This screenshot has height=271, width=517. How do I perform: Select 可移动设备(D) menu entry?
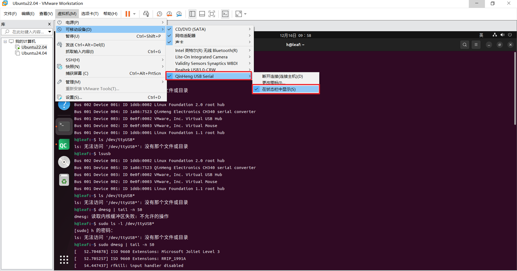[x=111, y=29]
